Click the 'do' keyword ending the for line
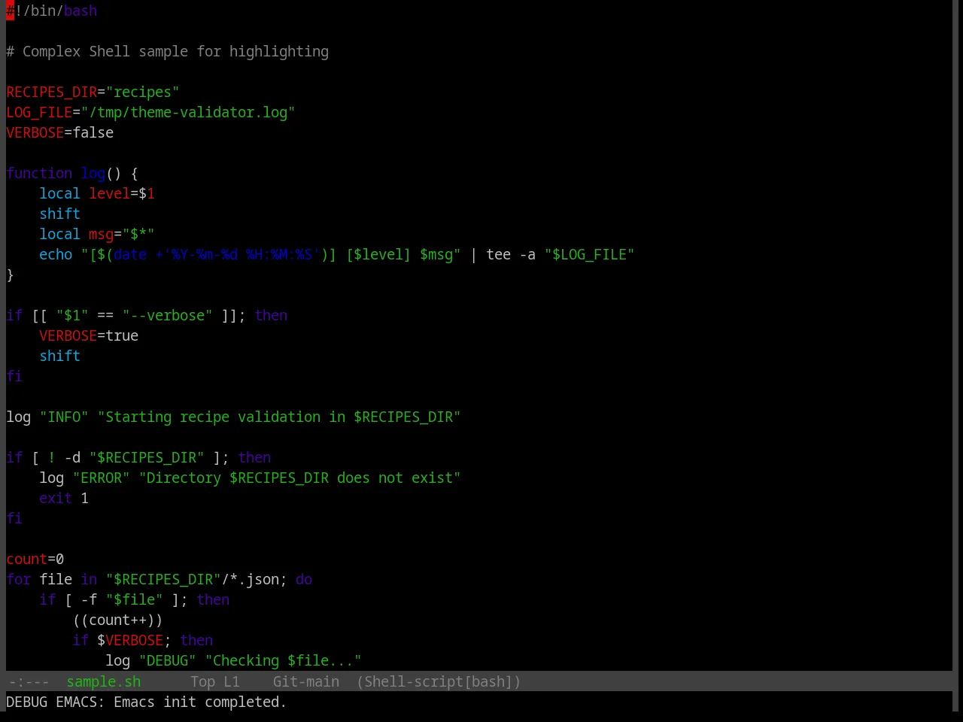The width and height of the screenshot is (963, 722). tap(304, 579)
